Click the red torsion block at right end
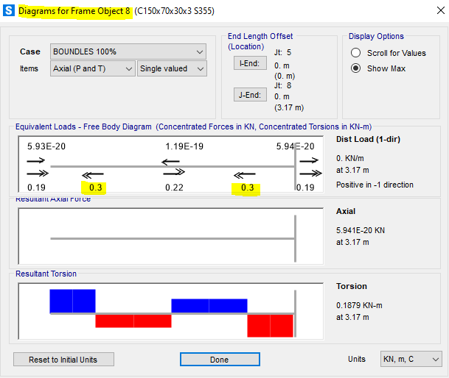Image resolution: width=449 pixels, height=378 pixels. click(270, 325)
